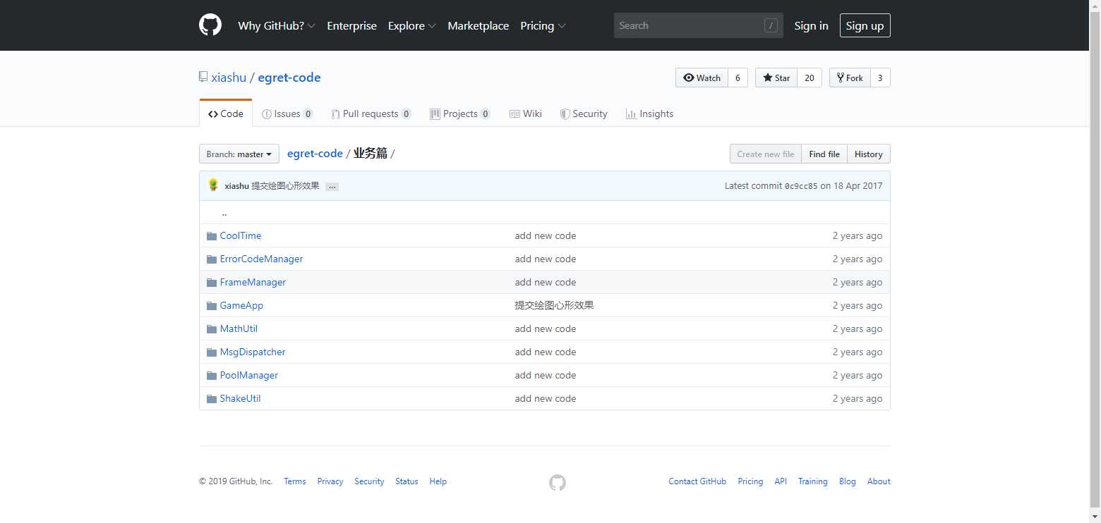Viewport: 1101px width, 523px height.
Task: Go to parent directory via double dots
Action: [x=224, y=213]
